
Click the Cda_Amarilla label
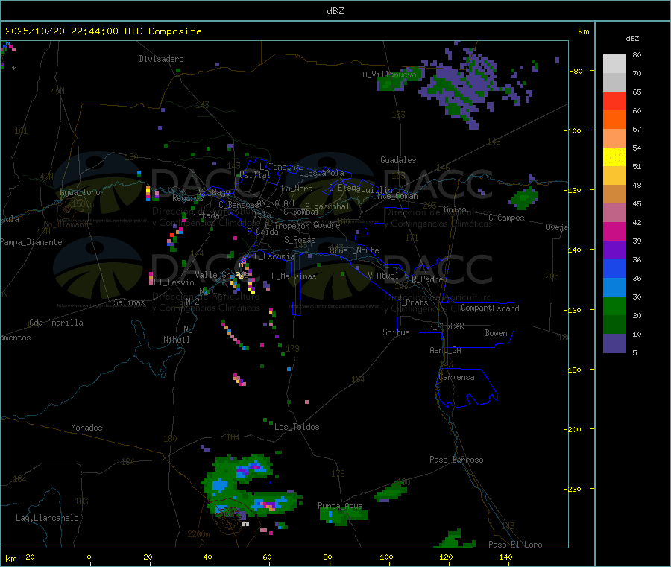click(56, 323)
